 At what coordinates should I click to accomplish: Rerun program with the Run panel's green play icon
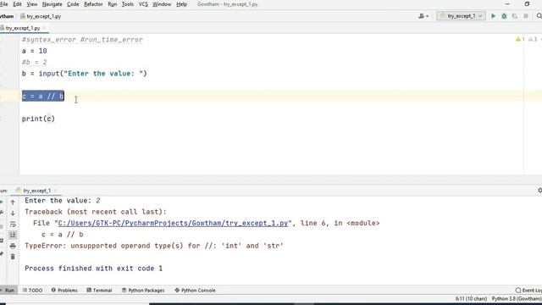click(2, 202)
